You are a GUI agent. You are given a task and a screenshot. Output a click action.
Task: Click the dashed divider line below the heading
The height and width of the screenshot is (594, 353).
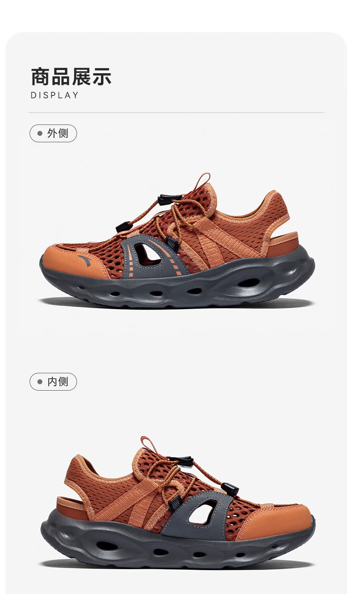click(x=176, y=113)
